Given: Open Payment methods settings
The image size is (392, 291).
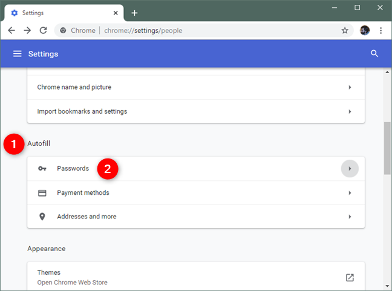Looking at the screenshot, I should [196, 193].
